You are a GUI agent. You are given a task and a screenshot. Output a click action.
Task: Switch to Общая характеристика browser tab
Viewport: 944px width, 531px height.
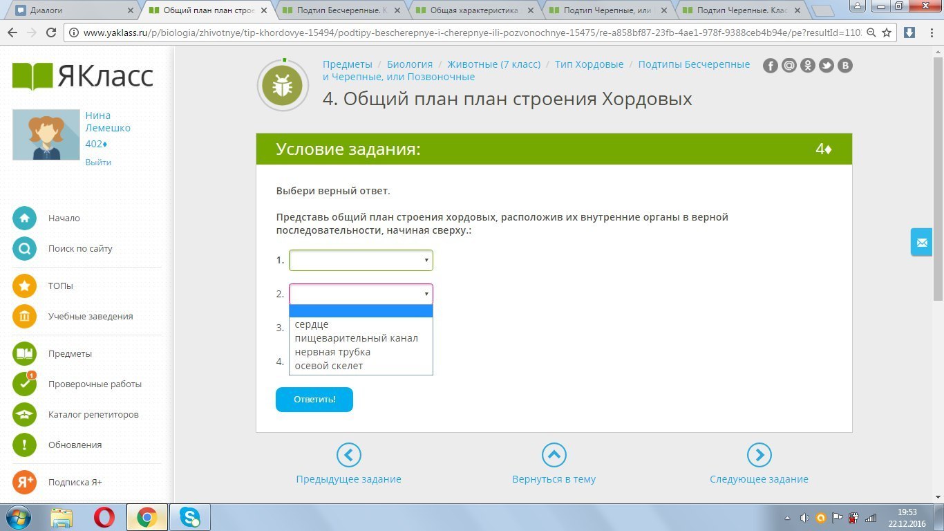click(x=473, y=10)
